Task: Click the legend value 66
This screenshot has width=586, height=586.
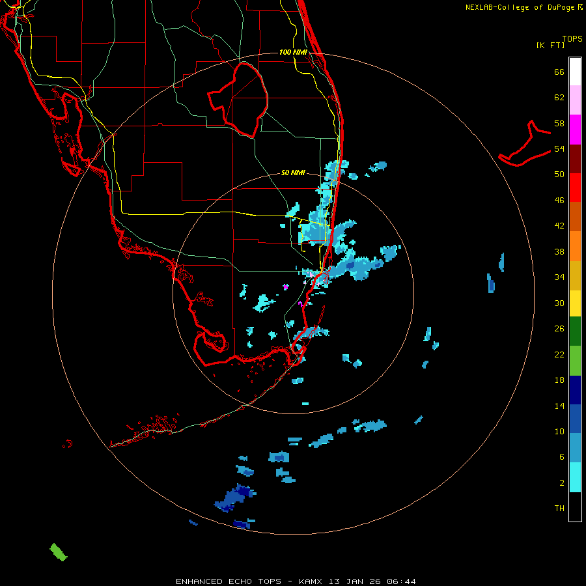Action: [559, 72]
